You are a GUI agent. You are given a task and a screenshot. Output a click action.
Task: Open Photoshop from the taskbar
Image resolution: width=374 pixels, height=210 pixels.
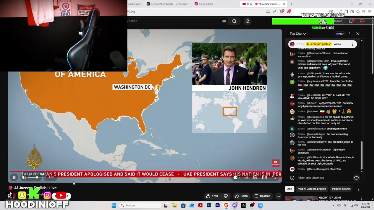tap(209, 205)
